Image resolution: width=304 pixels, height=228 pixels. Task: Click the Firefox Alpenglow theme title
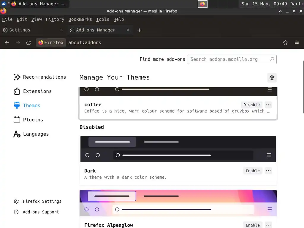(x=109, y=225)
